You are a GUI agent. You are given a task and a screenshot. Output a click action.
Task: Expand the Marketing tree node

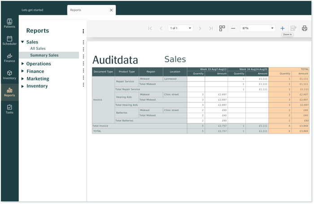pos(22,79)
